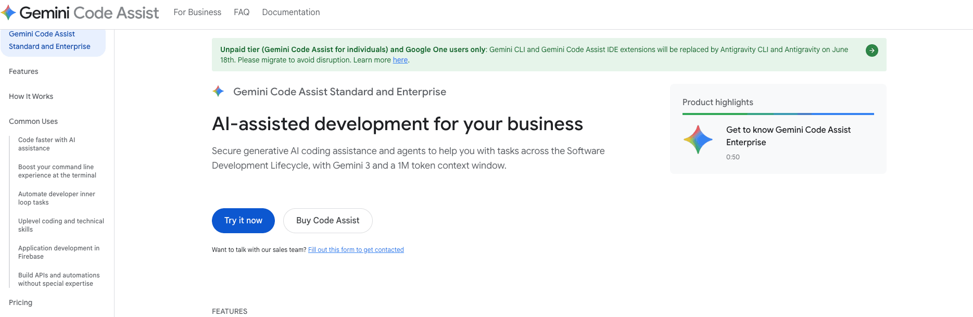Select Application development in Firebase
The image size is (973, 317).
[59, 252]
